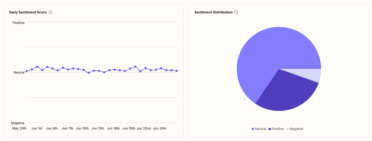
Task: Click the lowest data point after Jun 10th
Action: [x=89, y=73]
